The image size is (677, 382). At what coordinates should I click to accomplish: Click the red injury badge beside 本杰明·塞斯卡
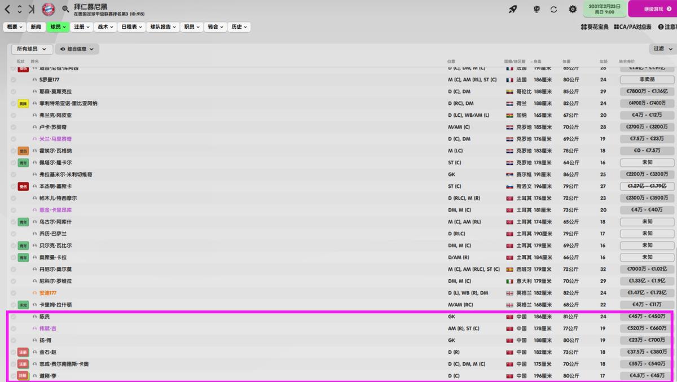(23, 186)
